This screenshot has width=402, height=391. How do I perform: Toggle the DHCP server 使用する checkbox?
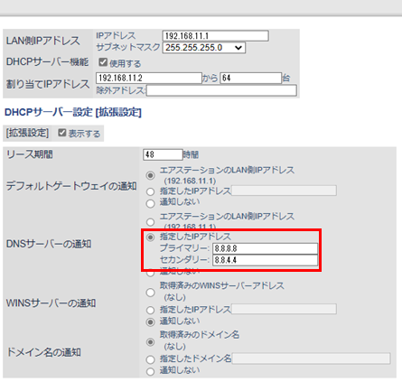coord(103,62)
